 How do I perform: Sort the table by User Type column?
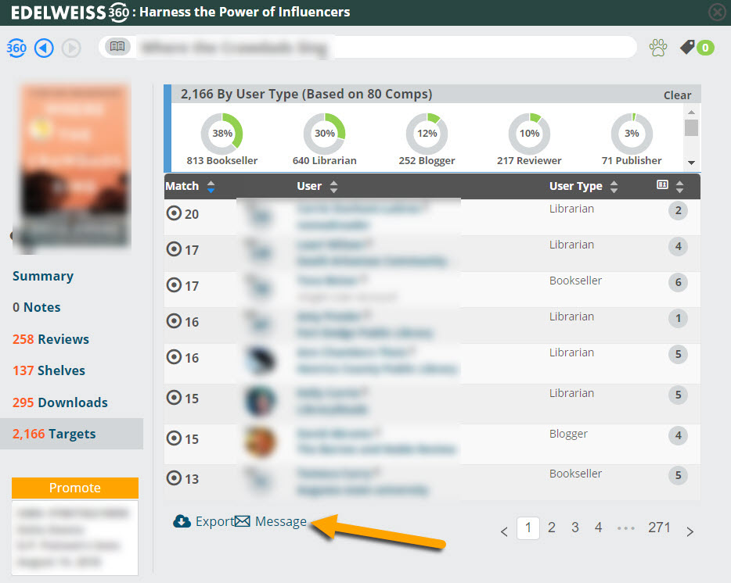[x=614, y=187]
